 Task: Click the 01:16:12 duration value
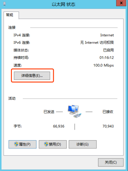107,57
